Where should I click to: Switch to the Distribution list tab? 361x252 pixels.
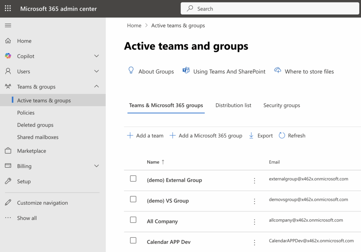coord(233,105)
